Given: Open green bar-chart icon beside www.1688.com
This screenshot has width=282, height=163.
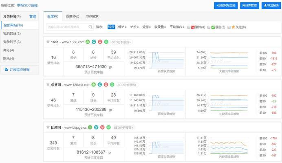Looking at the screenshot, I should [x=88, y=42].
